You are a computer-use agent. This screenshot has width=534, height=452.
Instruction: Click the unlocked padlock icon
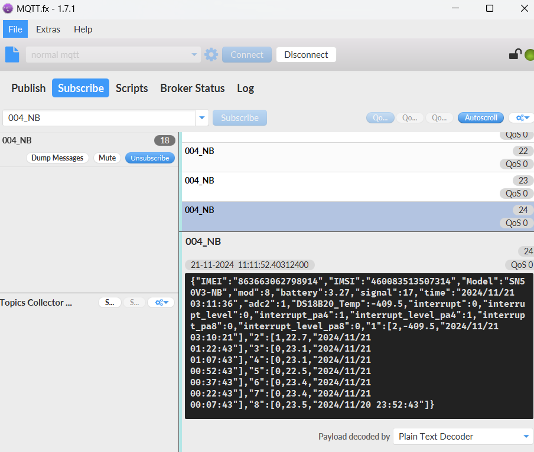point(515,54)
